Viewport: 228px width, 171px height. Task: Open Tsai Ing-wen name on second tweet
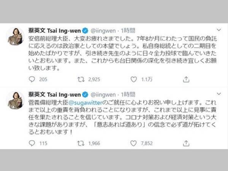54,95
